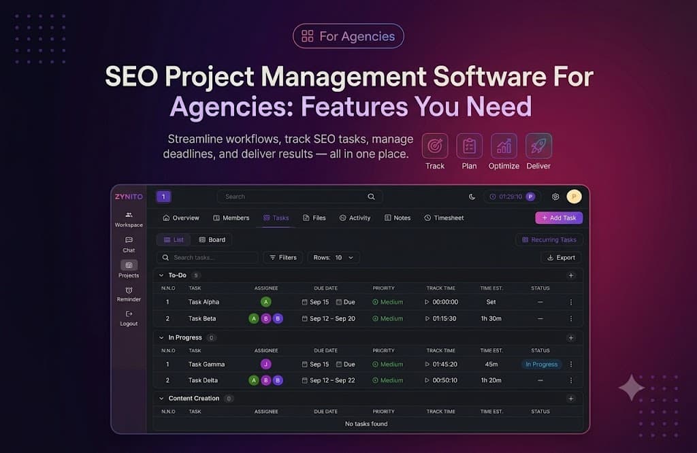
Task: Add a task to Content Creation section
Action: pos(571,399)
